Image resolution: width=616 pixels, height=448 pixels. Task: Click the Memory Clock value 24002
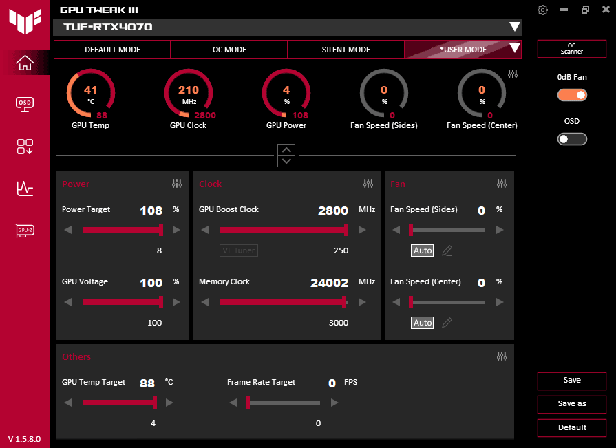pyautogui.click(x=329, y=283)
